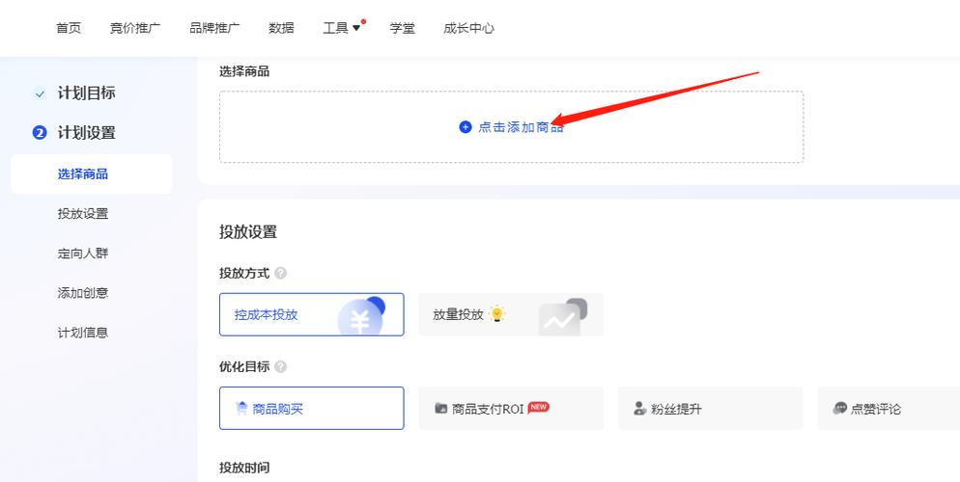Click the 选择商品 label above the dashed box

click(x=244, y=71)
